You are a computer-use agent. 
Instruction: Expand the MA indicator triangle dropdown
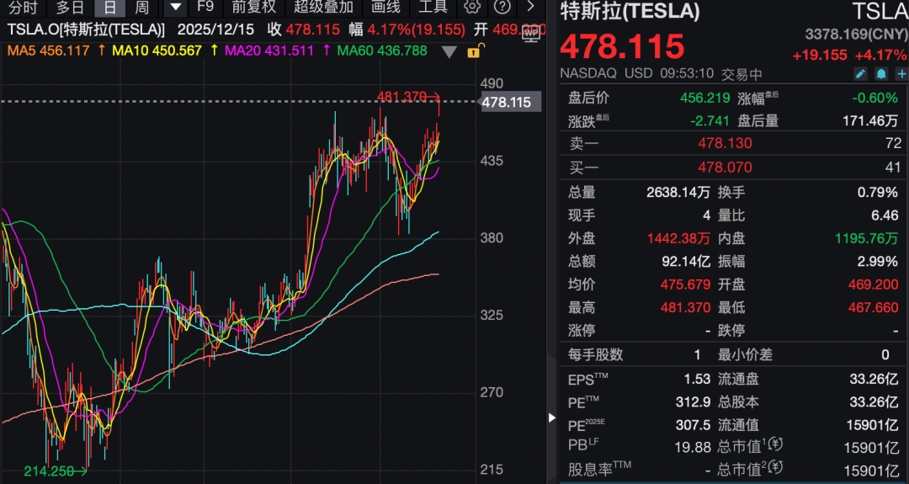(450, 51)
